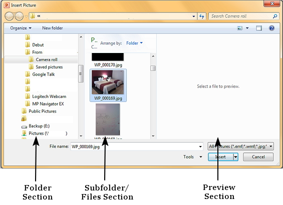Click folder tree scrollbar down arrow
This screenshot has width=283, height=205.
(81, 136)
